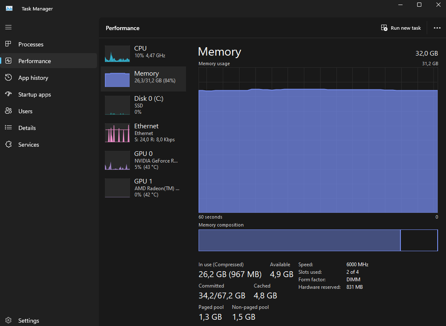Click the Task Manager app icon
This screenshot has height=326, width=446.
tap(9, 8)
